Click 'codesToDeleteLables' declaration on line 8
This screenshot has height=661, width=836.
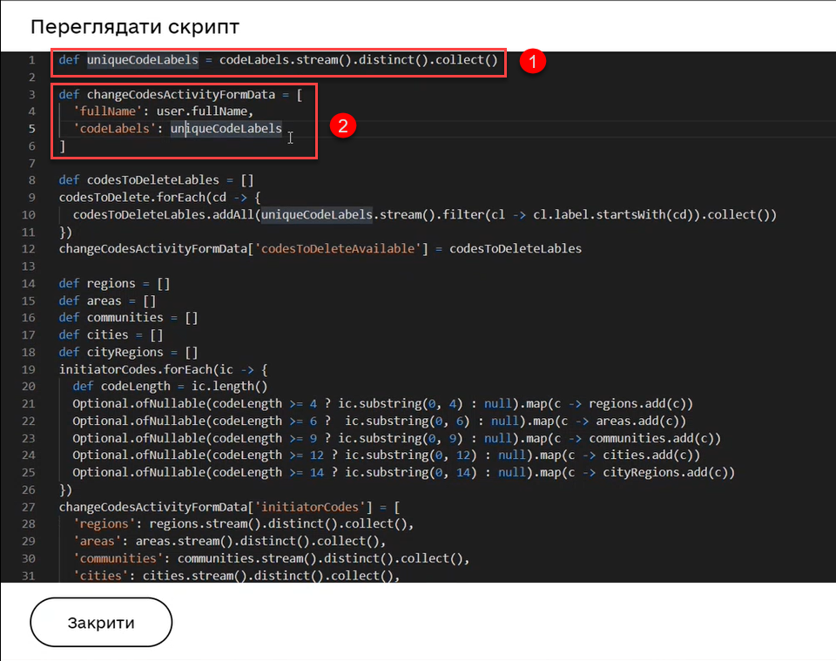tap(153, 180)
